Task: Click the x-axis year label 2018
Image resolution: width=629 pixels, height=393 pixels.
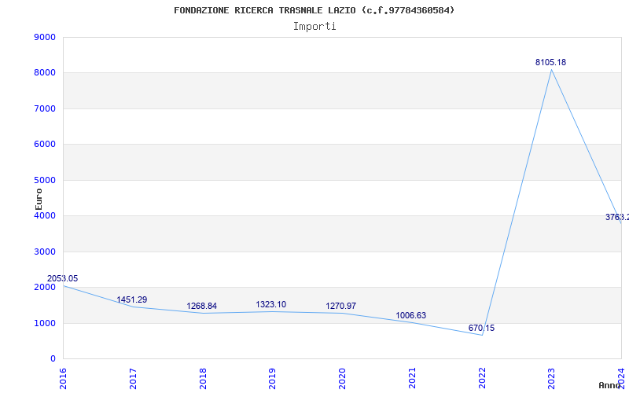Action: click(203, 379)
